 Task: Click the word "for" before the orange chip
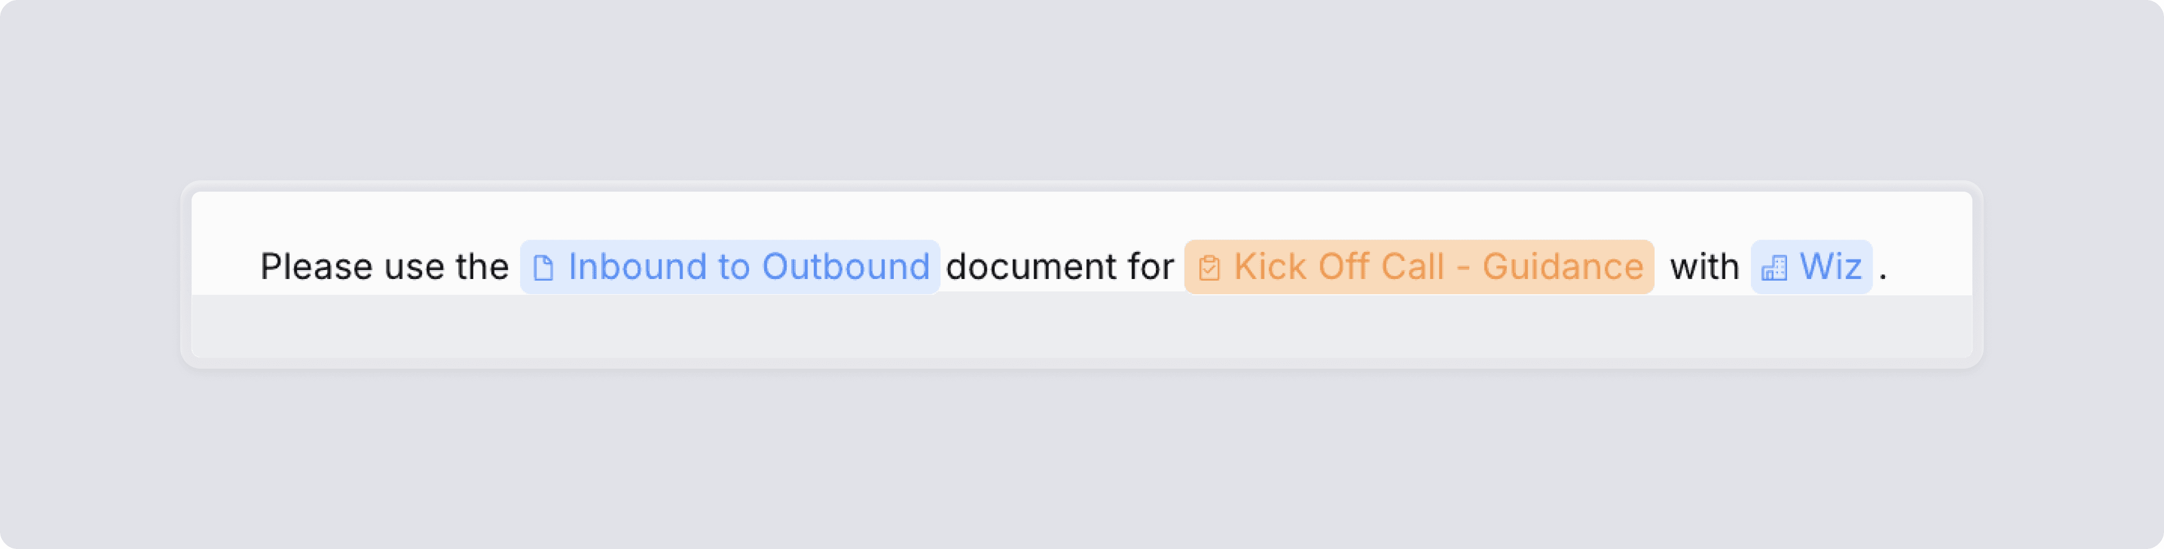[1151, 267]
